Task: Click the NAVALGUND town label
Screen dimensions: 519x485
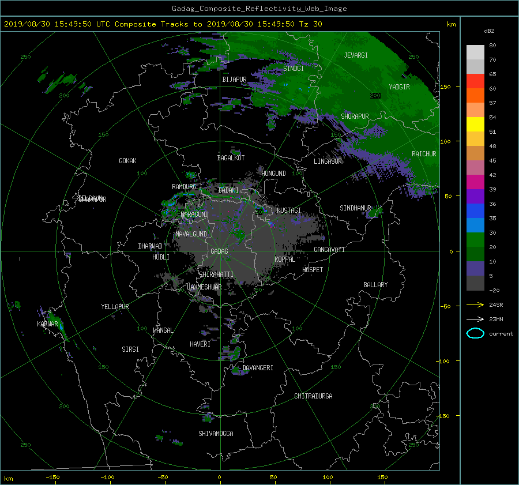Action: click(x=191, y=234)
